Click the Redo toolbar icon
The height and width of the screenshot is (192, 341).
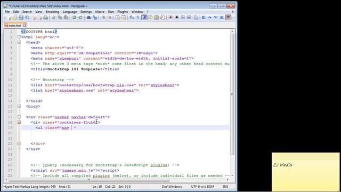(80, 18)
